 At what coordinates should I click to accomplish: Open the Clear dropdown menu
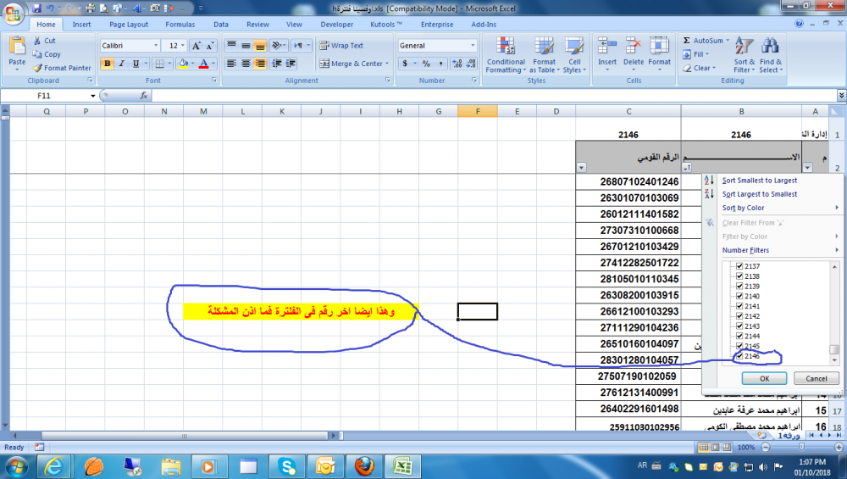pos(699,68)
